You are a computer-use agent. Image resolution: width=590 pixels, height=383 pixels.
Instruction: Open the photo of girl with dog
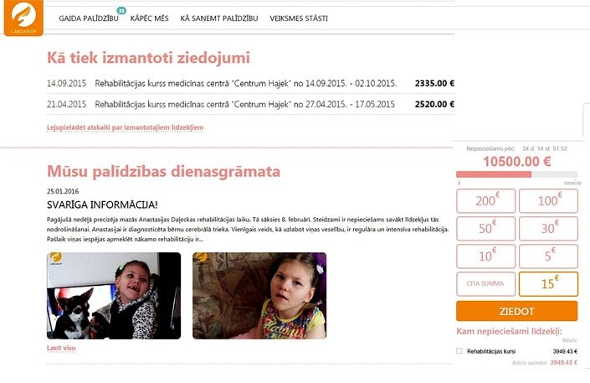click(x=114, y=296)
